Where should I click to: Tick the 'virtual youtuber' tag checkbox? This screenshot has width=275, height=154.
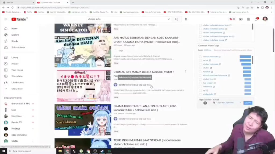tap(200, 57)
